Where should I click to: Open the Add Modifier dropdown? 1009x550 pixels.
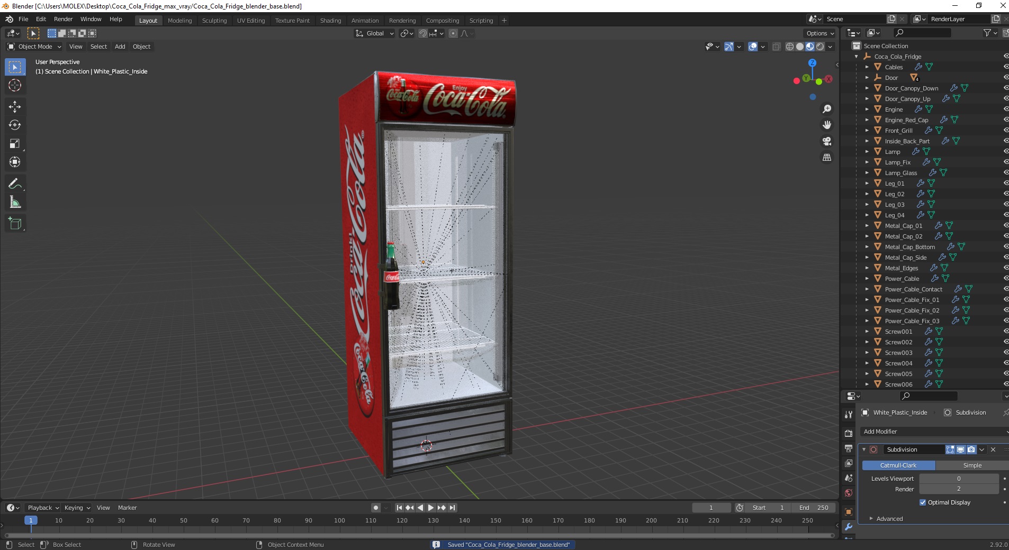934,432
